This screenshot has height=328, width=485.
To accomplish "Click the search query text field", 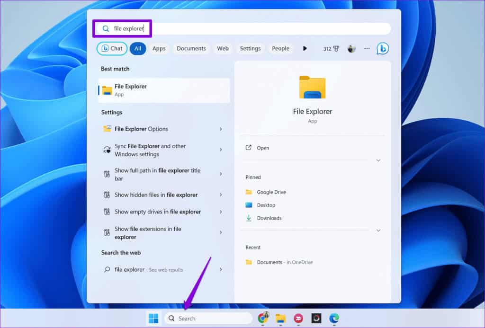I will coord(243,29).
